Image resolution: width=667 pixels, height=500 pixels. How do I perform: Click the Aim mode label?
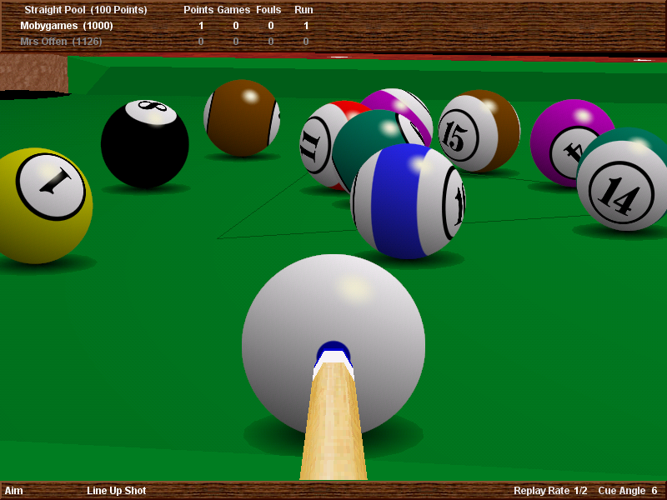click(x=13, y=491)
